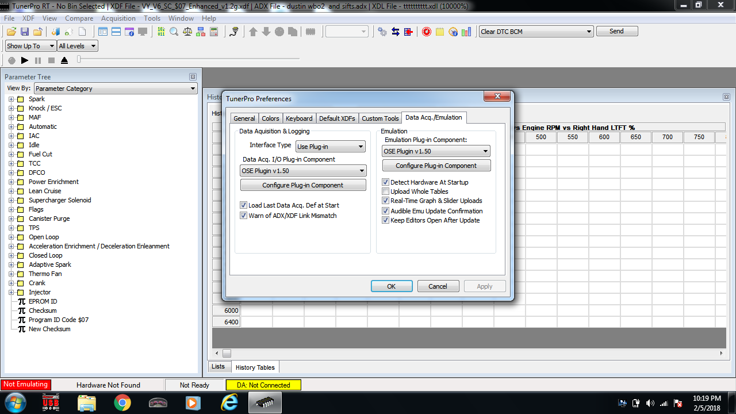Screen dimensions: 736x414
Task: Disable Detect Hardware At Startup
Action: tap(386, 182)
